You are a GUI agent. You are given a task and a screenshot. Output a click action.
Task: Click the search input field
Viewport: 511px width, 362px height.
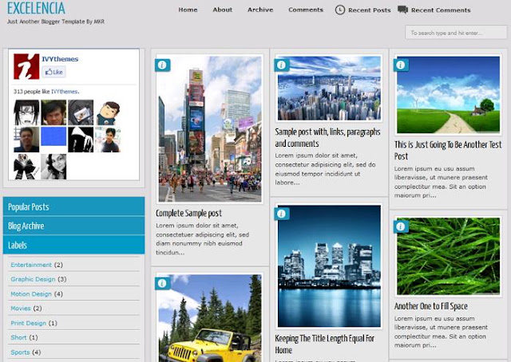click(456, 33)
